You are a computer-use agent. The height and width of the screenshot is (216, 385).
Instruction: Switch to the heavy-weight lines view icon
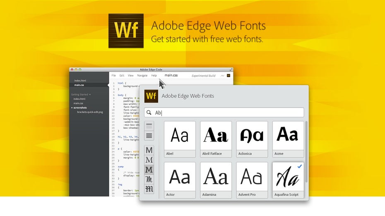point(149,136)
